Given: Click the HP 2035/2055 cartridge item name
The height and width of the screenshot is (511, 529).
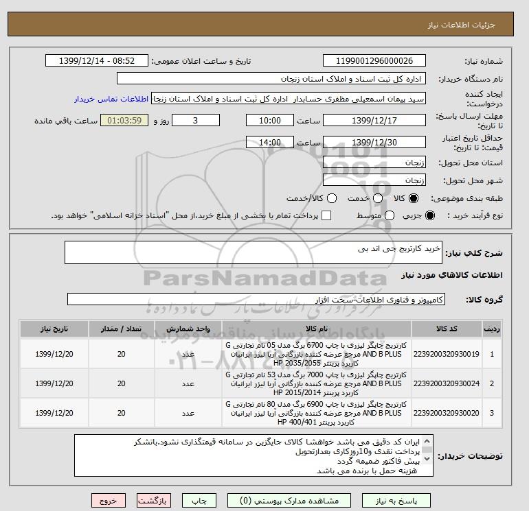Looking at the screenshot, I should (x=317, y=354).
